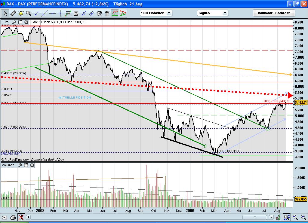
Task: Click the print icon in the bottom toolbar
Action: click(13, 217)
